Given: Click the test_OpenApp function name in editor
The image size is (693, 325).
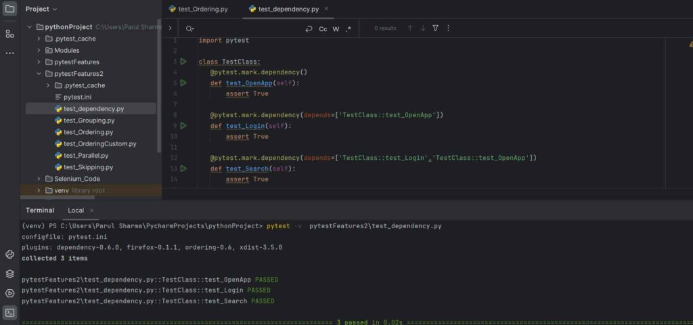Looking at the screenshot, I should (250, 83).
